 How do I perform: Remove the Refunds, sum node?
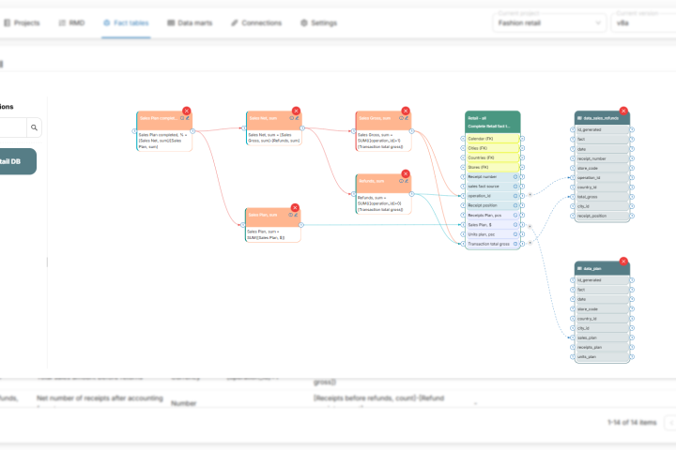click(406, 174)
